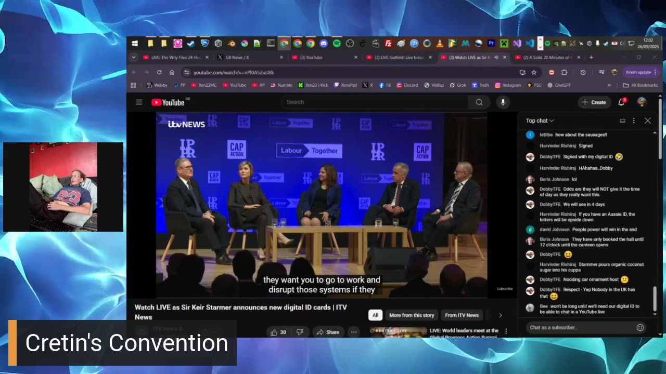Search by voice with the microphone icon
666x374 pixels.
(x=503, y=102)
